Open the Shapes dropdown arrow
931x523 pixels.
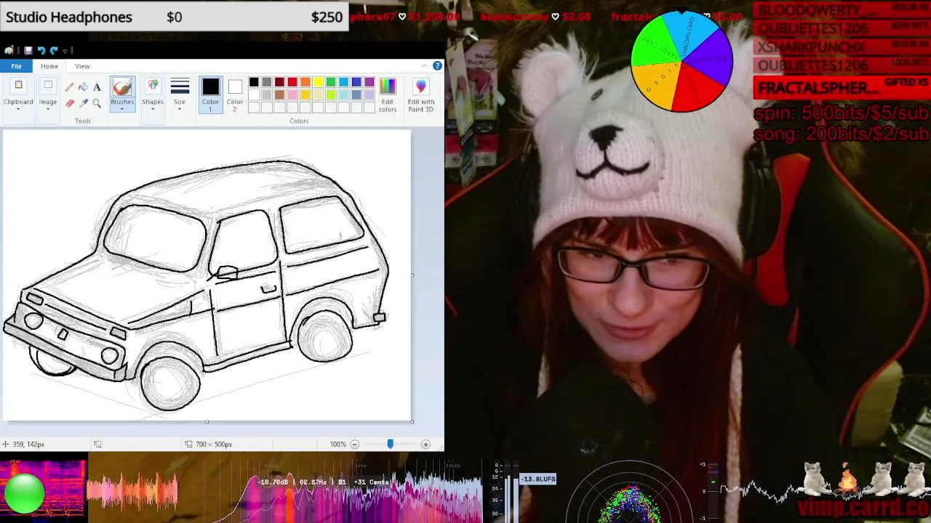click(153, 110)
